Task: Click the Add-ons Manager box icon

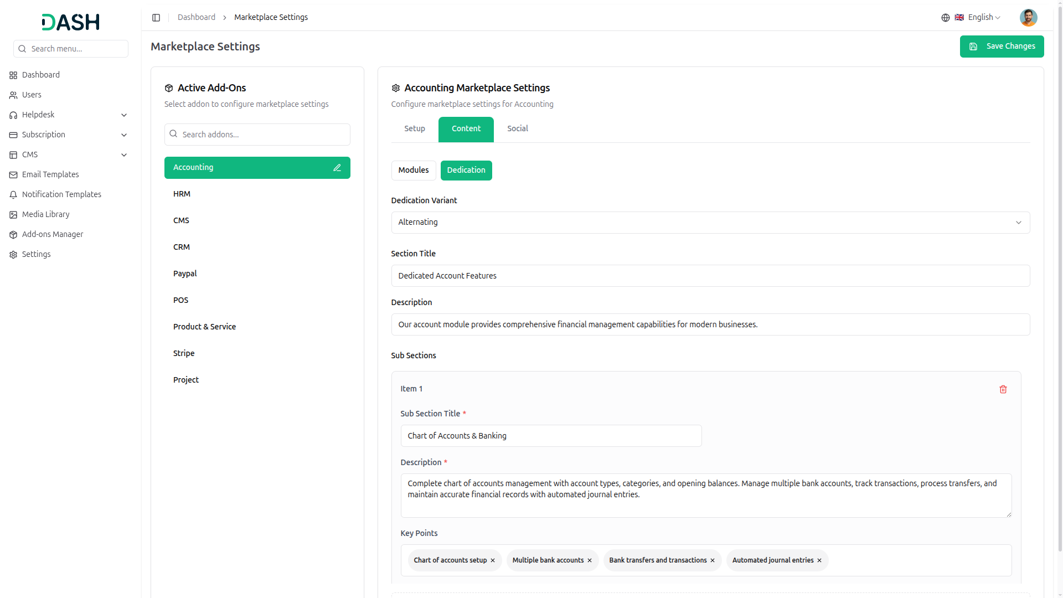Action: pyautogui.click(x=13, y=235)
